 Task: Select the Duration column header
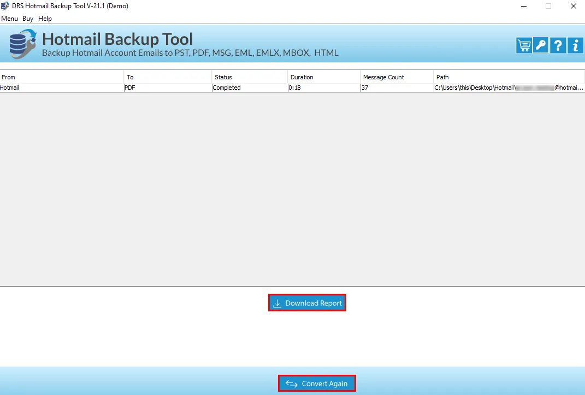coord(324,77)
